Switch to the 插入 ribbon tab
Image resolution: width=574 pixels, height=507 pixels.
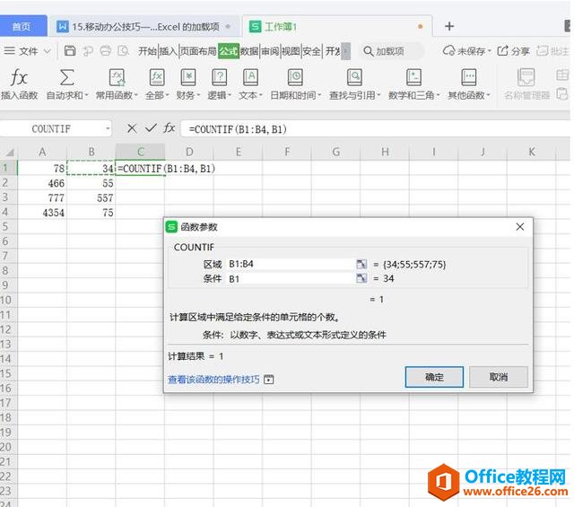169,51
